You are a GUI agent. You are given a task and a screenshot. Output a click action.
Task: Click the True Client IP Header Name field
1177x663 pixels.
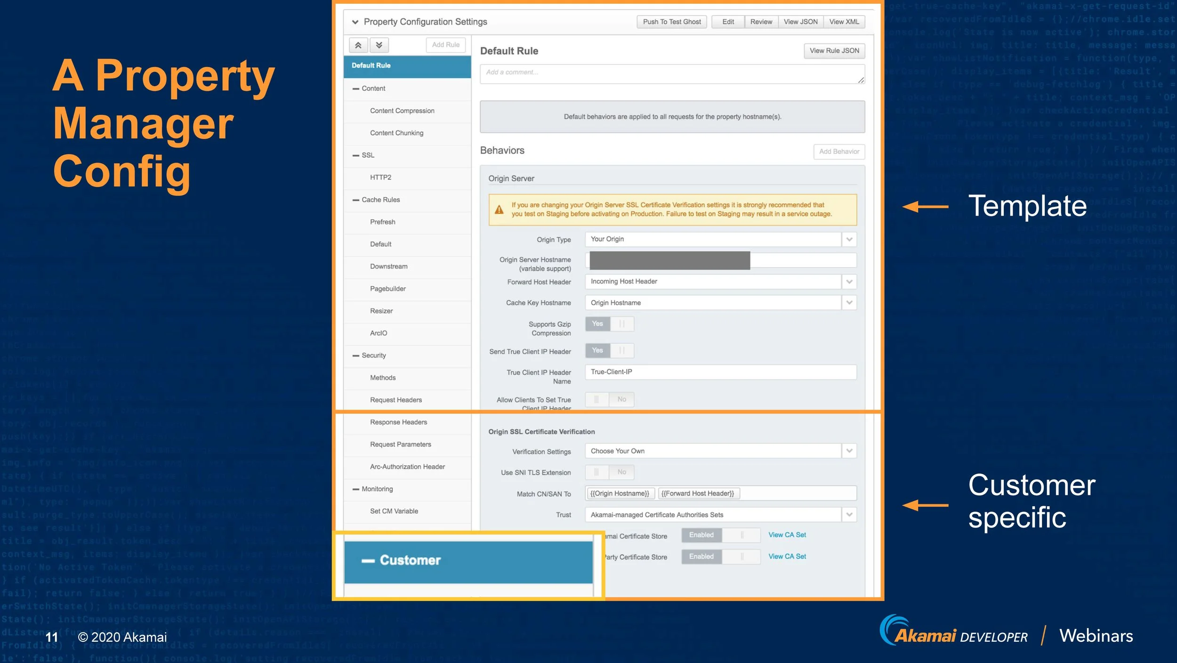click(x=721, y=372)
